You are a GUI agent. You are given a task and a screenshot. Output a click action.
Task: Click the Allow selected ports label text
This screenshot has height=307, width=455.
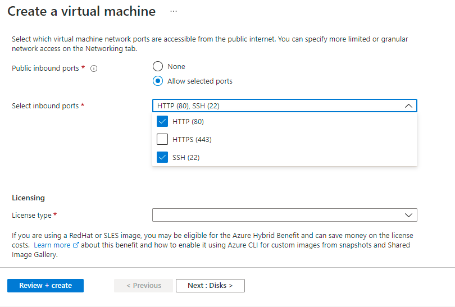[200, 81]
